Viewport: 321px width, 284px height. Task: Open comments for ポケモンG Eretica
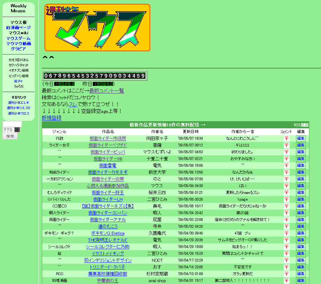point(286,233)
